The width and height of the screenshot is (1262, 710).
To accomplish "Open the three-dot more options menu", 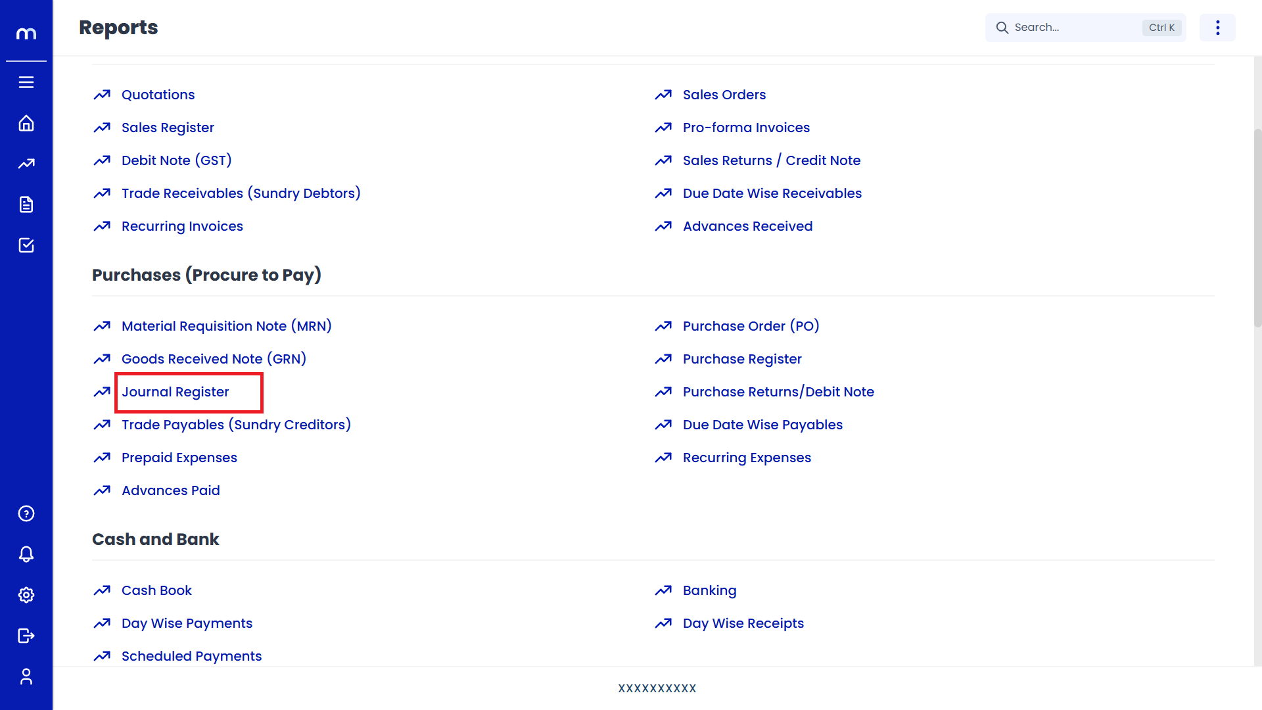I will [1217, 28].
